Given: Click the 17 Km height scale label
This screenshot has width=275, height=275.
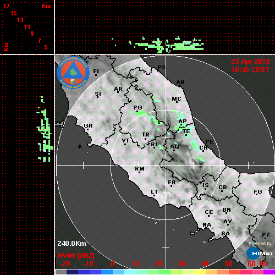Looking at the screenshot, I should 6,6.
